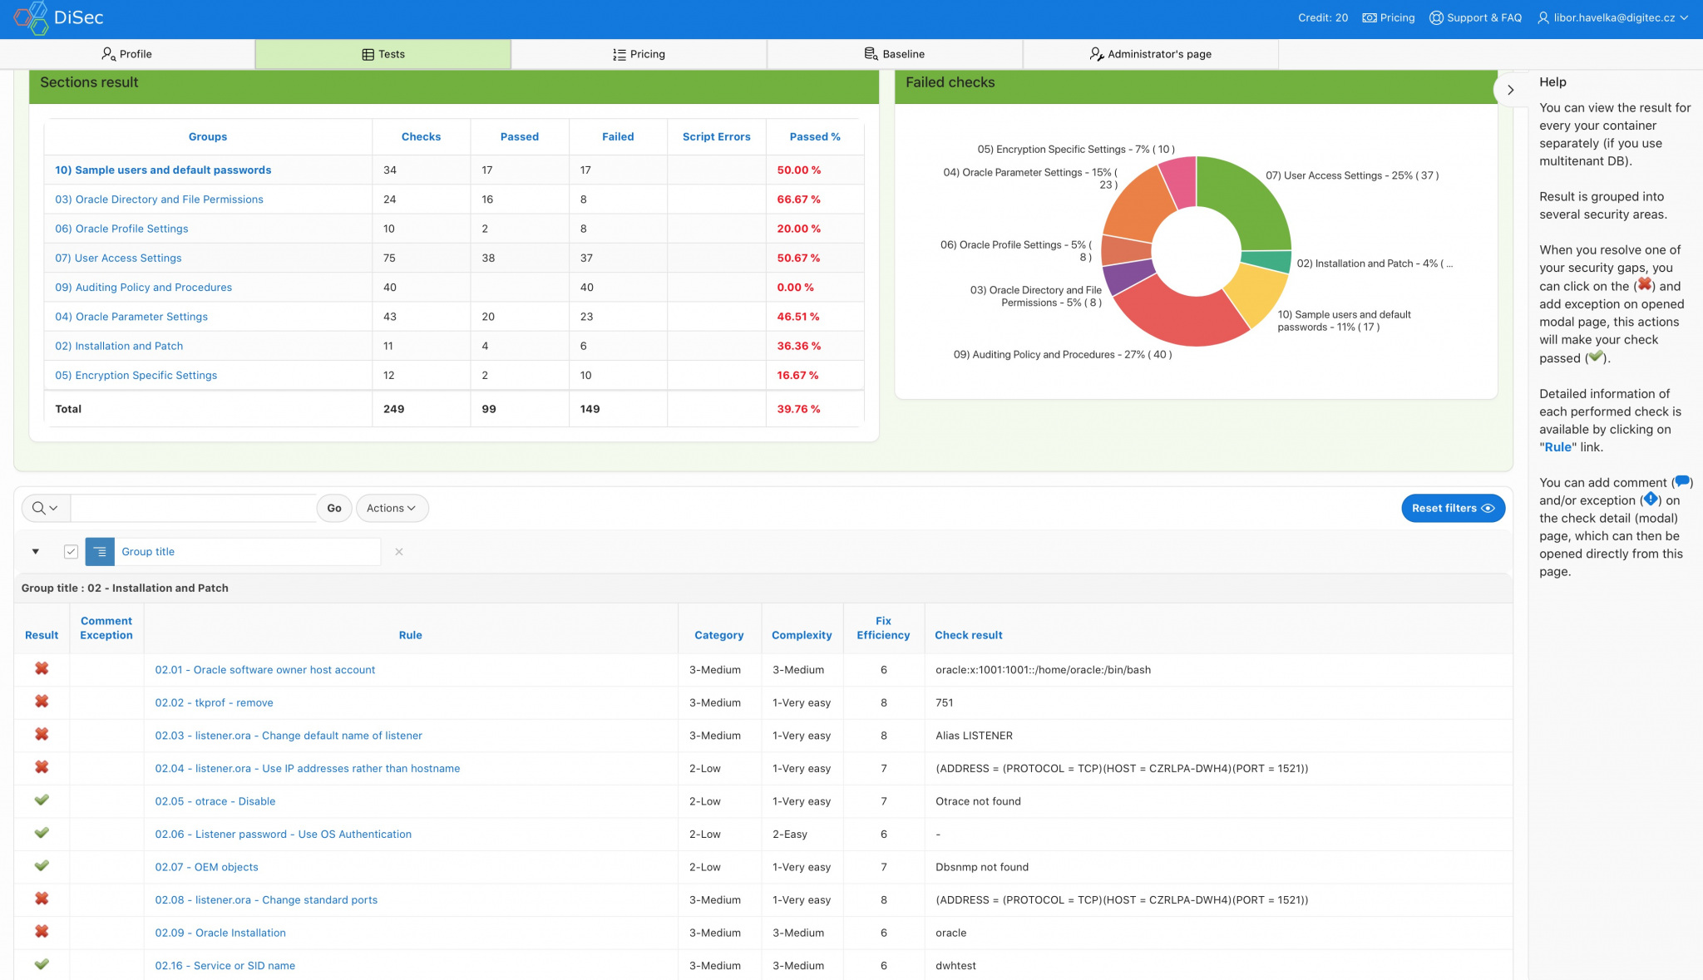This screenshot has width=1703, height=980.
Task: Click the red X on rule 02.01
Action: [x=42, y=669]
